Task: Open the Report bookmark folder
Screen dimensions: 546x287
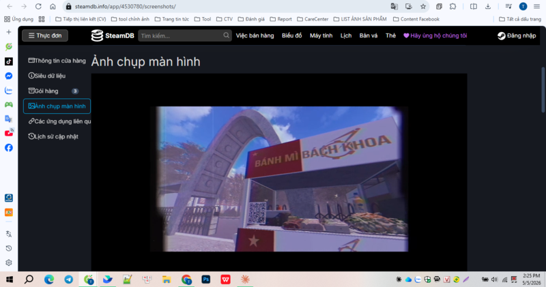Action: point(281,19)
